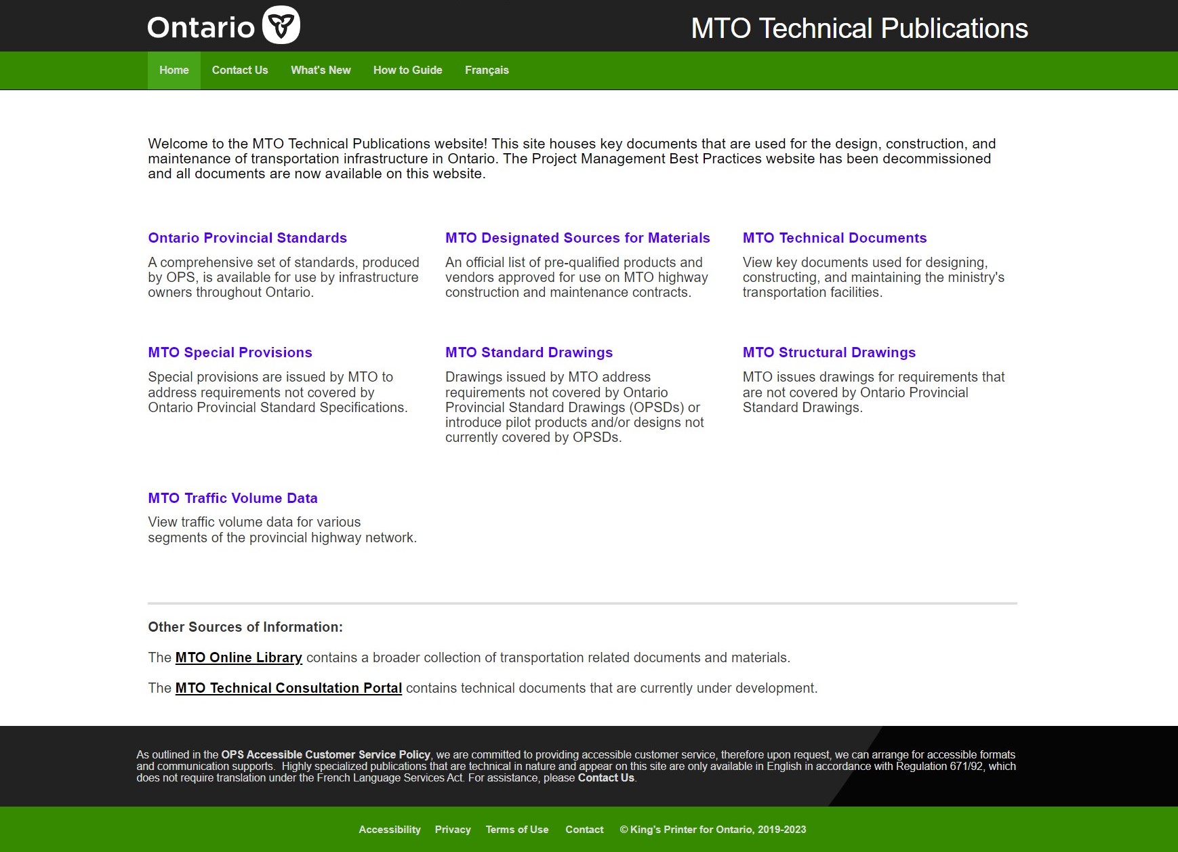Open MTO Technical Consultation Portal link
Screen dimensions: 1178x852
(x=289, y=688)
